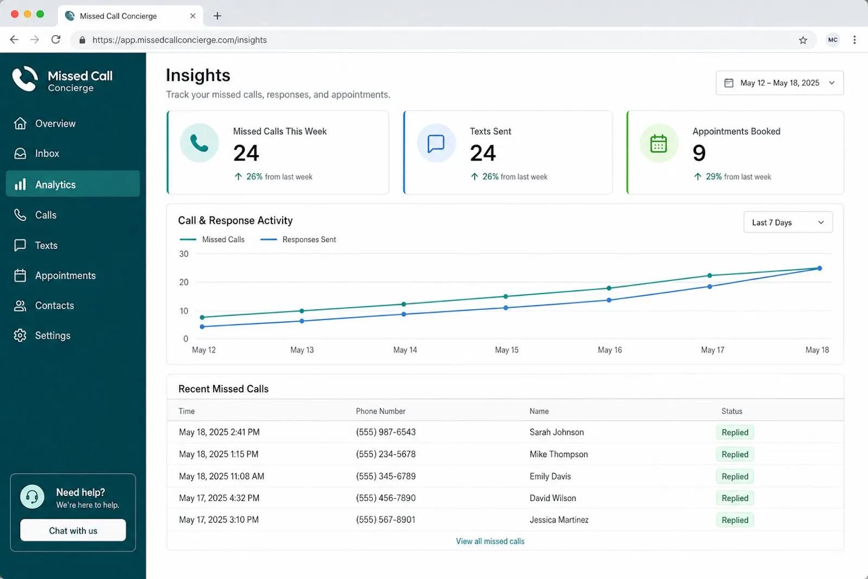Image resolution: width=868 pixels, height=579 pixels.
Task: Click the headset support icon
Action: 32,497
